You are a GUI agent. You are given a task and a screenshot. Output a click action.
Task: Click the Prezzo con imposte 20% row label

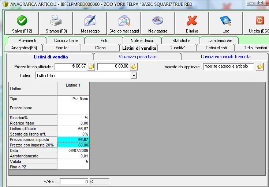coord(33,145)
